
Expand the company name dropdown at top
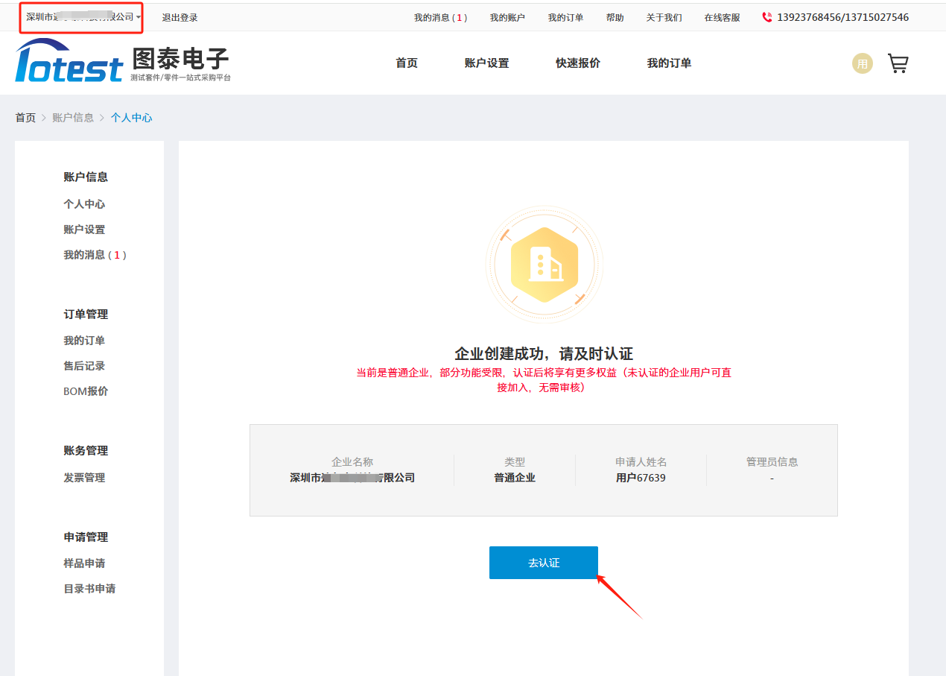pos(83,16)
